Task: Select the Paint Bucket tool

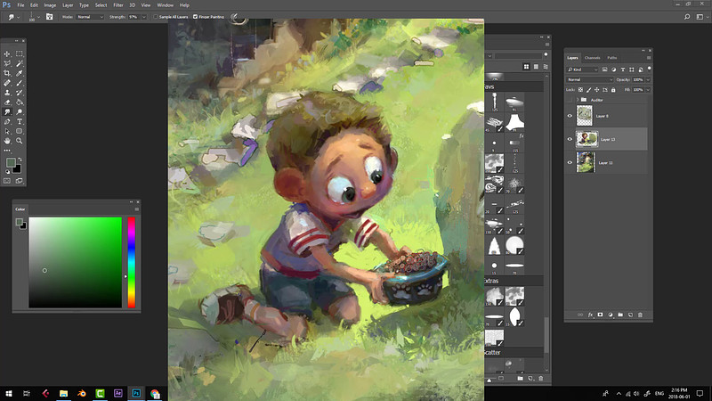Action: click(19, 102)
